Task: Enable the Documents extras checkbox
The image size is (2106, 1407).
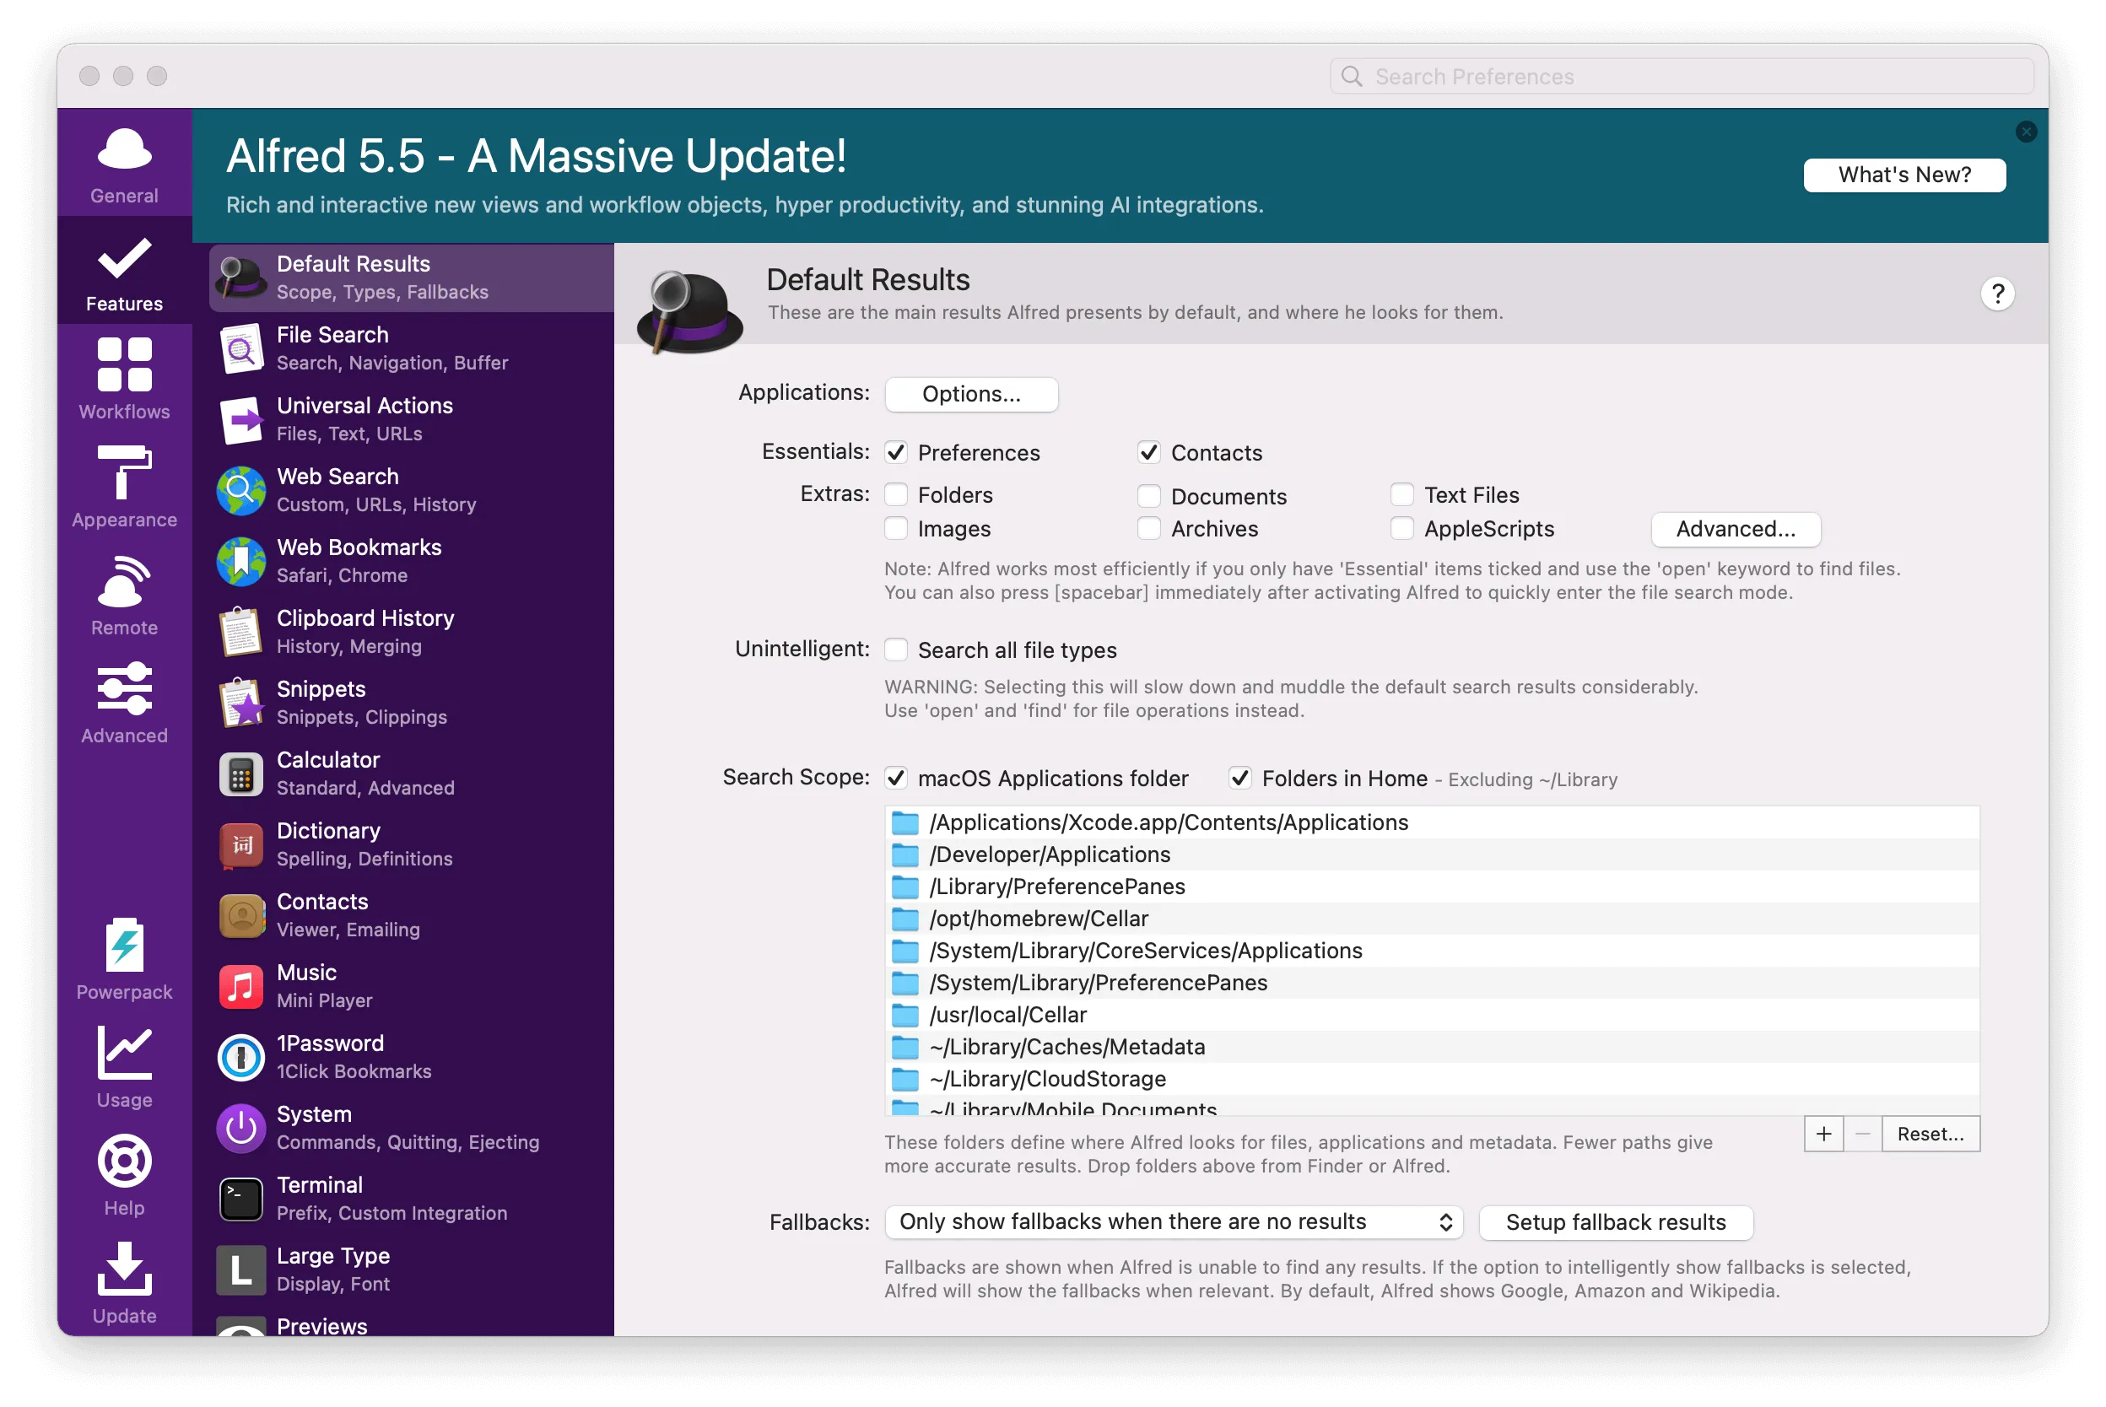Action: pyautogui.click(x=1148, y=496)
